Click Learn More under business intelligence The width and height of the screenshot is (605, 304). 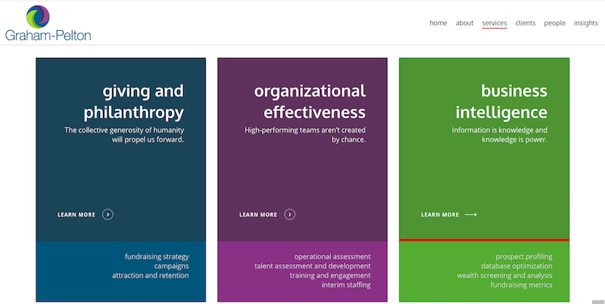point(439,215)
